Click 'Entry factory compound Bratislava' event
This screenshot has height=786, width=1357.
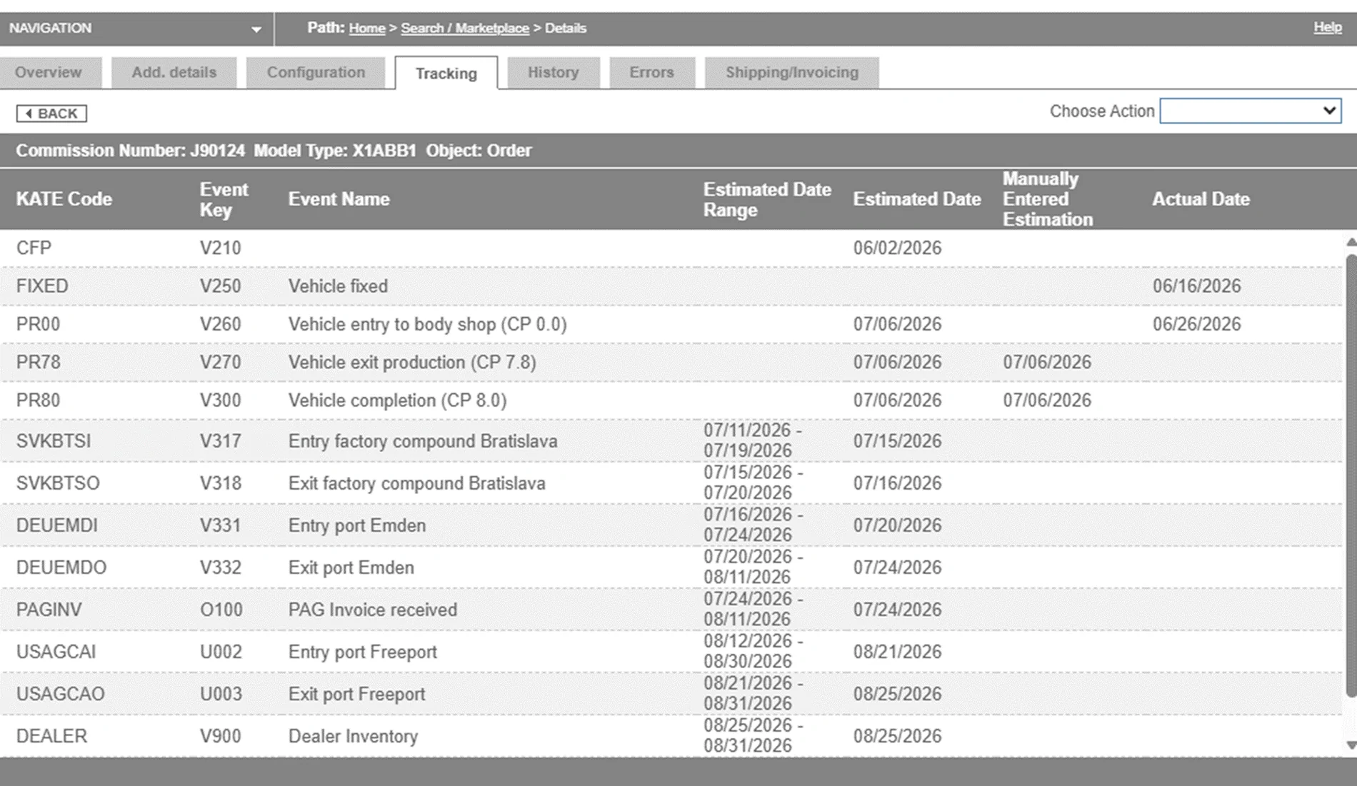point(423,441)
